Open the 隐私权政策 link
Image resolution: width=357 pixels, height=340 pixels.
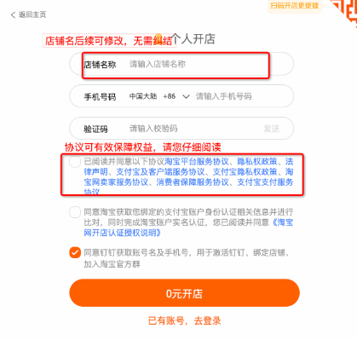coord(257,161)
